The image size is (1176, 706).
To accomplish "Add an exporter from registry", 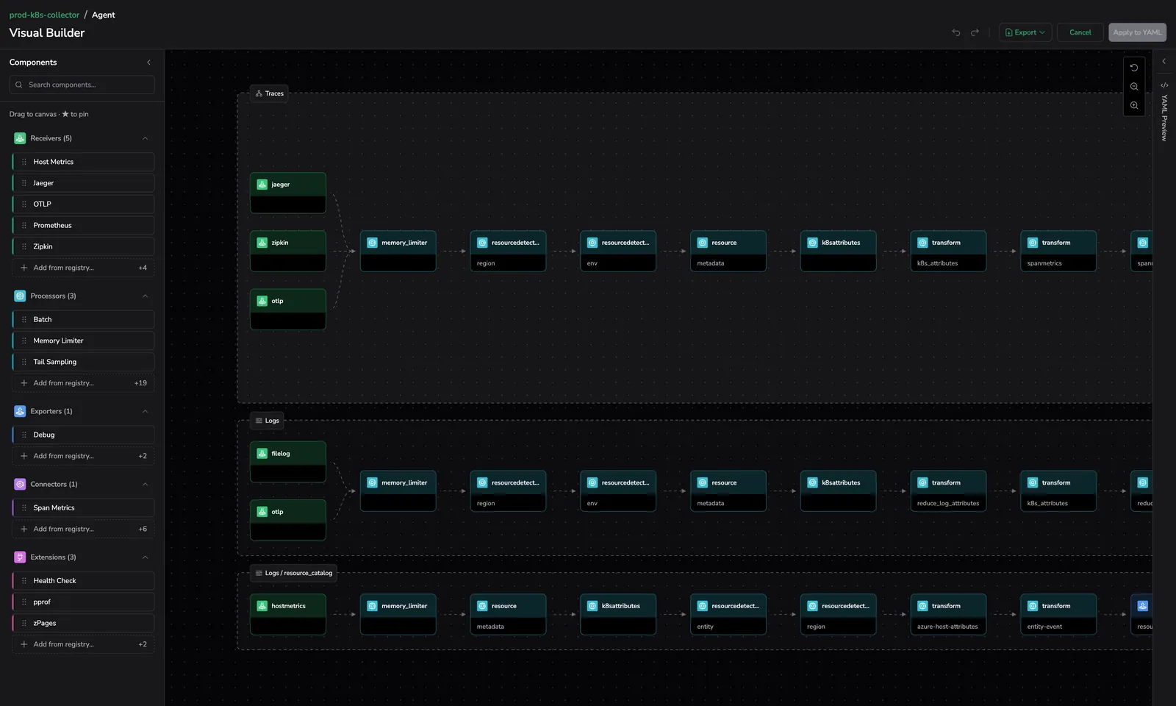I will pos(83,456).
